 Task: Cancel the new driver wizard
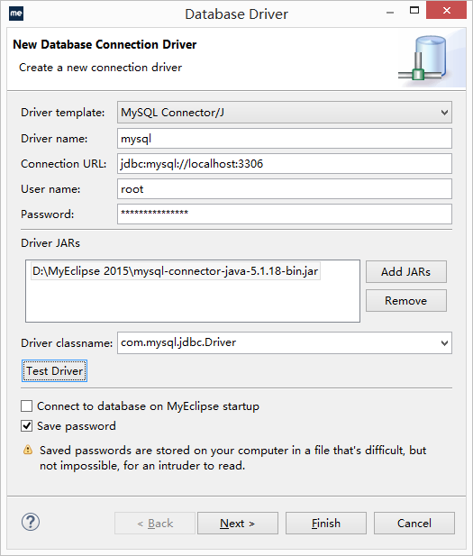[414, 523]
